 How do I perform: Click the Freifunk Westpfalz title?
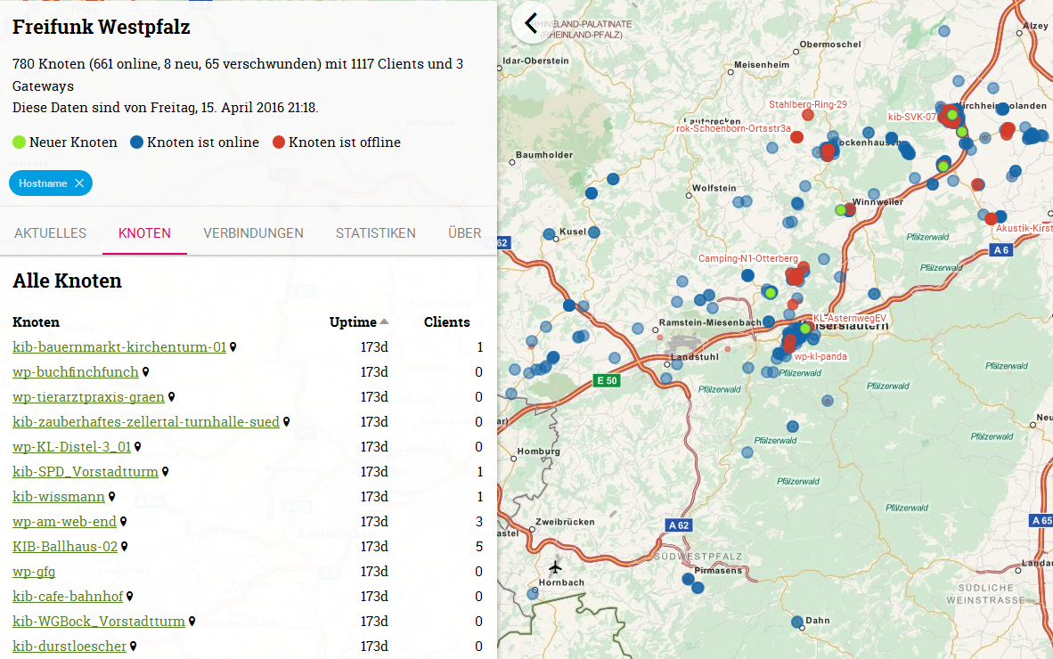pyautogui.click(x=102, y=27)
